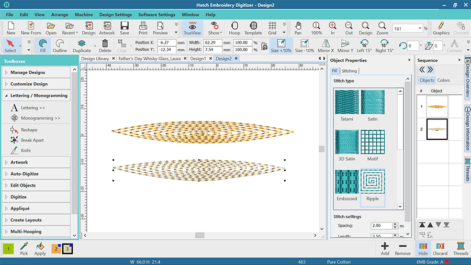The image size is (471, 265).
Task: Toggle the Grid display
Action: coord(272,28)
